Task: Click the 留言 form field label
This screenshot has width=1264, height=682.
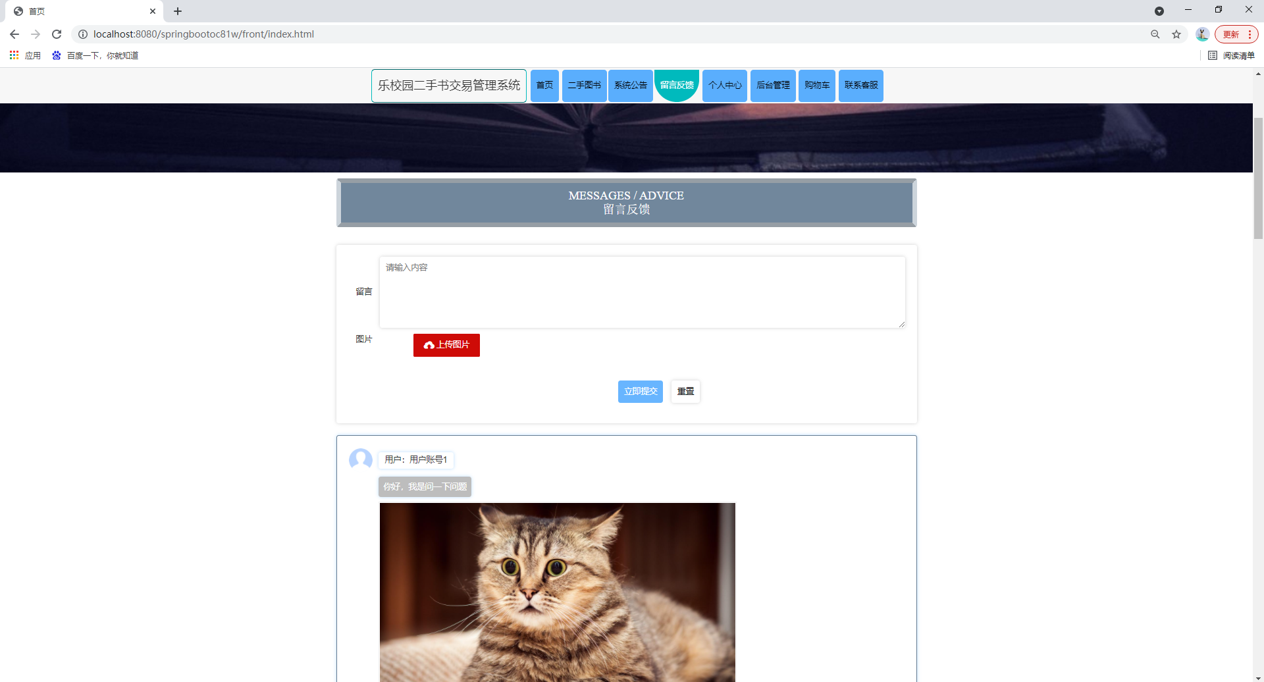Action: (364, 292)
